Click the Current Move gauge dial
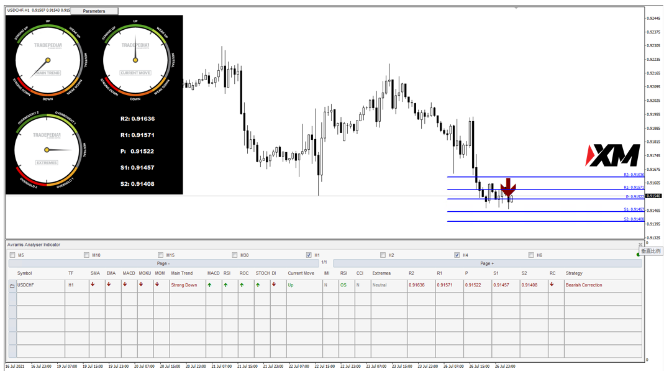This screenshot has height=374, width=664. [x=135, y=60]
